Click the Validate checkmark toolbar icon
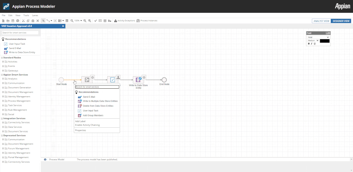353x172 pixels. tap(95, 21)
